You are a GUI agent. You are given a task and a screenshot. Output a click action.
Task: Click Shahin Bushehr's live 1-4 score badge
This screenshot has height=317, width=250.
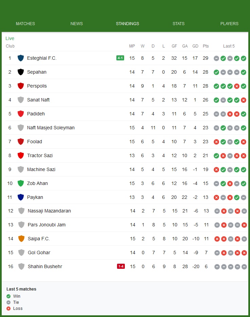point(121,266)
